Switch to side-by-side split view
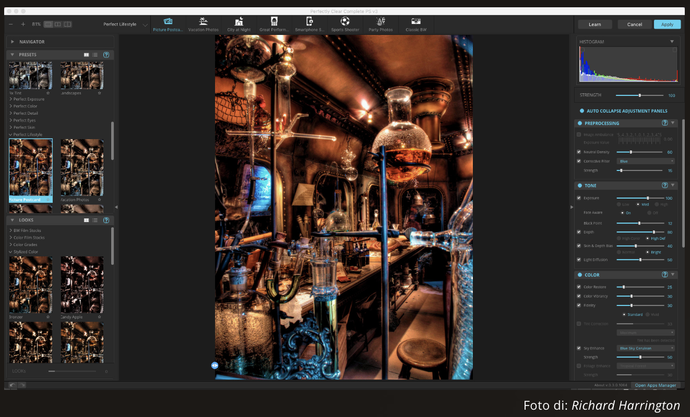 58,24
